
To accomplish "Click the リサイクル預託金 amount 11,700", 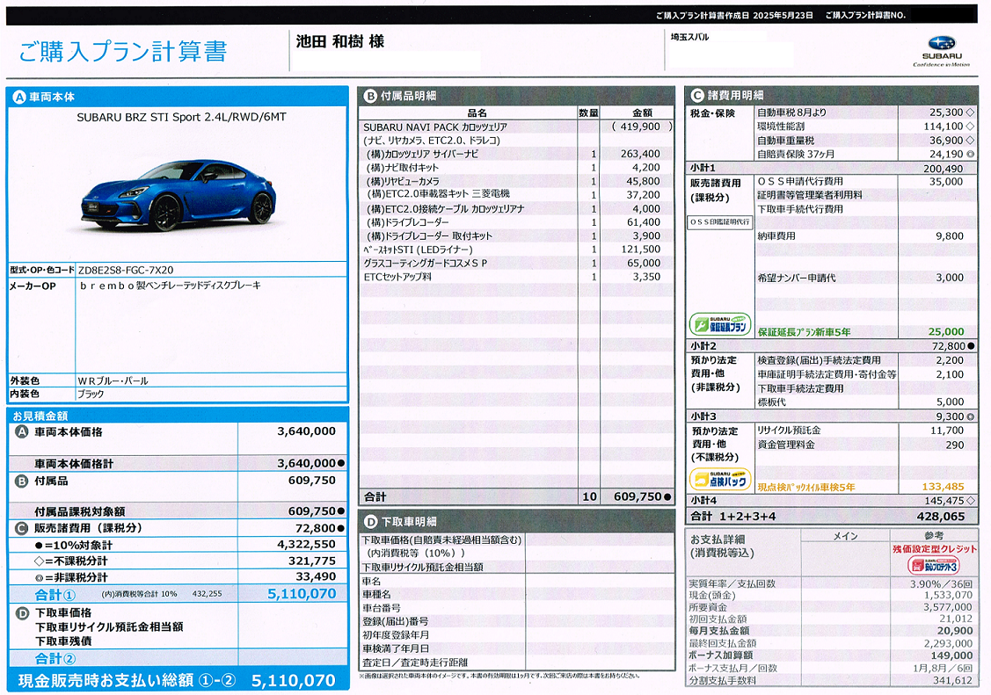I will [x=947, y=431].
